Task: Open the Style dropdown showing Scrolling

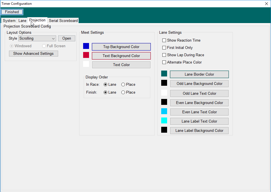Action: click(x=37, y=39)
